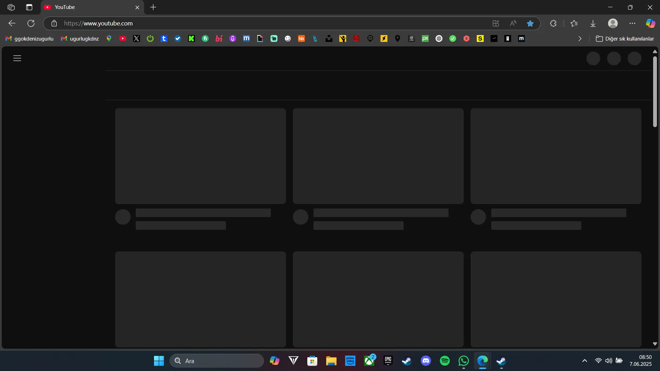Toggle the blue favorite star for this page
660x371 pixels.
(530, 23)
